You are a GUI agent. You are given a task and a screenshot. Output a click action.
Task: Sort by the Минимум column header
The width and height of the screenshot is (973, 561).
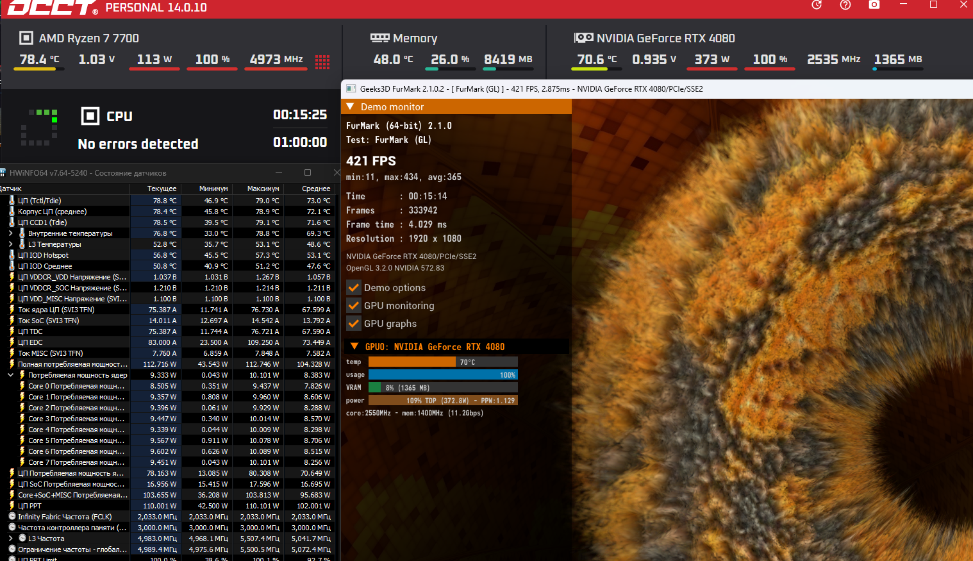[x=206, y=188]
